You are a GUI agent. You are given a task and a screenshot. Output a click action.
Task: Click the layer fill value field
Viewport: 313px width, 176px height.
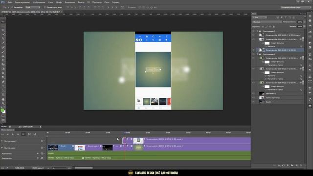(300, 26)
